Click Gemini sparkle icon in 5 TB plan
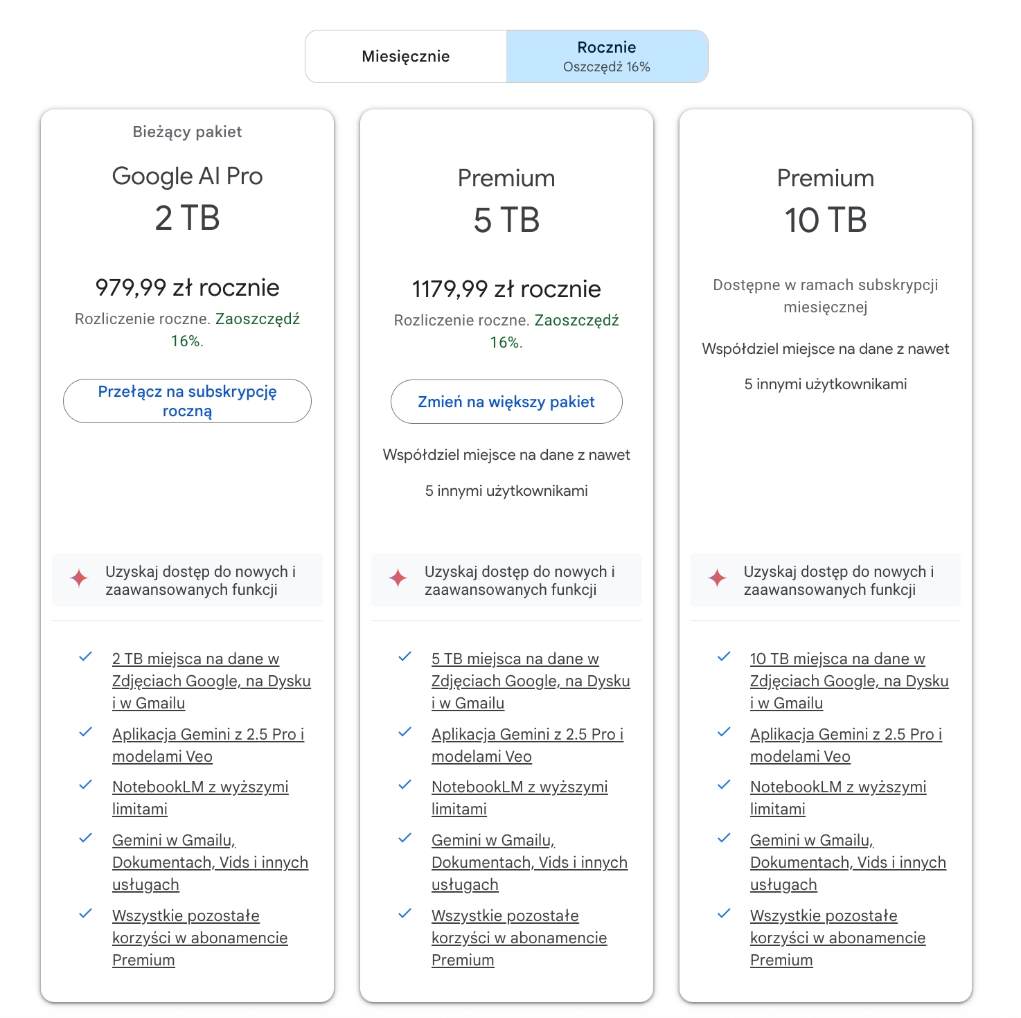This screenshot has height=1018, width=1021. point(398,578)
